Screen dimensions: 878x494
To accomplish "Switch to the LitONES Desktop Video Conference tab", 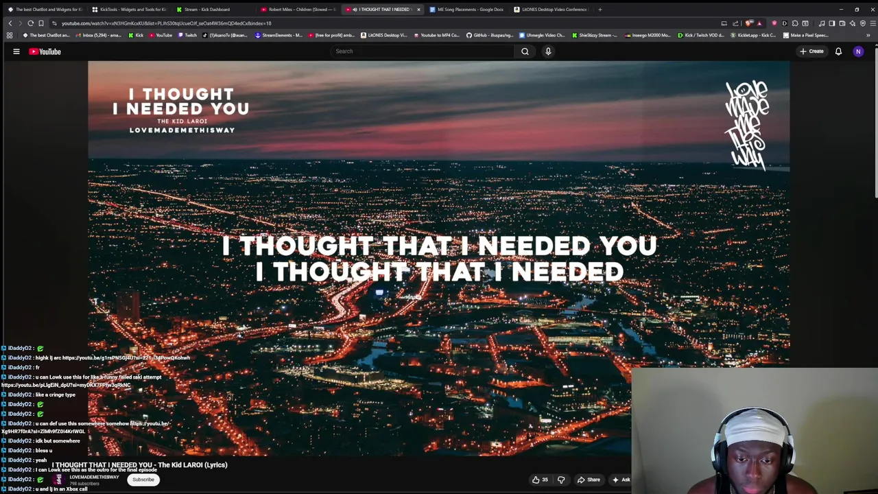I will point(551,10).
